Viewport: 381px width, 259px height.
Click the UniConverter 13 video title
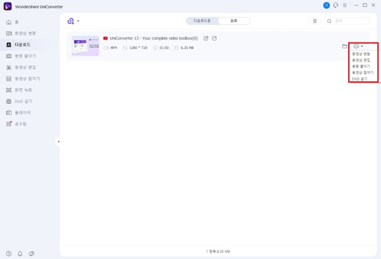[153, 39]
